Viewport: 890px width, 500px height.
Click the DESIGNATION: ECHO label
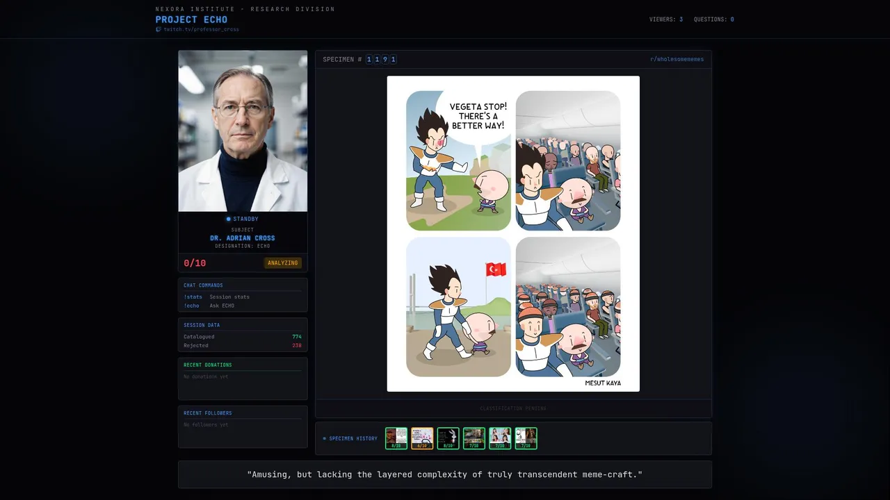point(243,246)
